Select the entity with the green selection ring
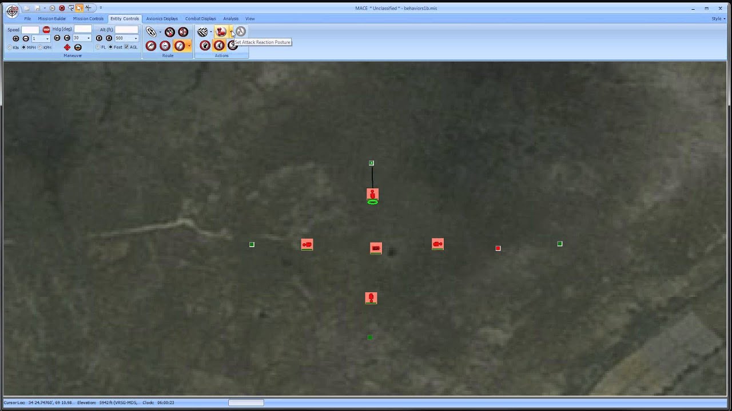Viewport: 732px width, 411px height. (x=372, y=195)
